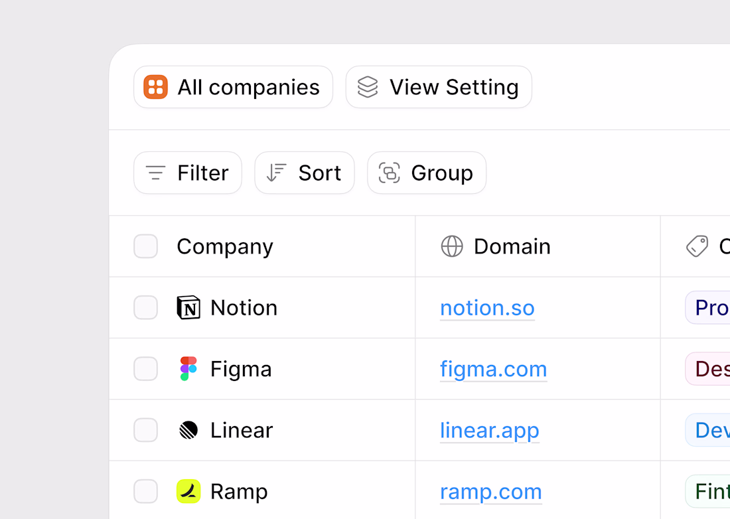Click the Company column header text

(x=225, y=247)
